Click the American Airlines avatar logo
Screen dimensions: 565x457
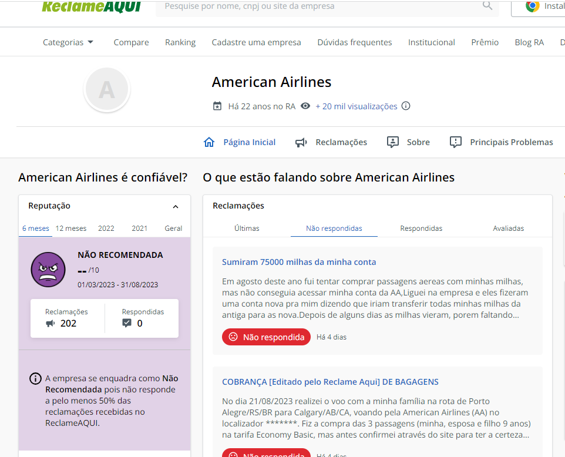point(107,89)
